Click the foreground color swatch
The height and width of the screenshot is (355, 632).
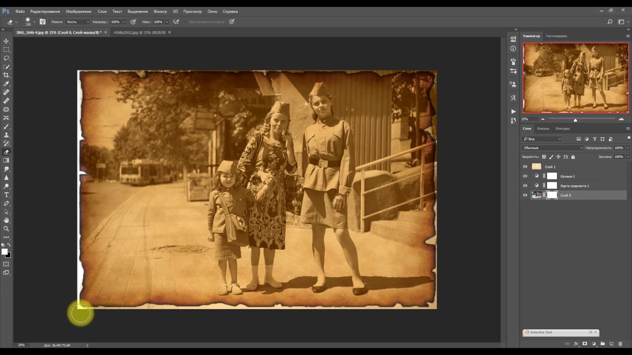pos(5,252)
